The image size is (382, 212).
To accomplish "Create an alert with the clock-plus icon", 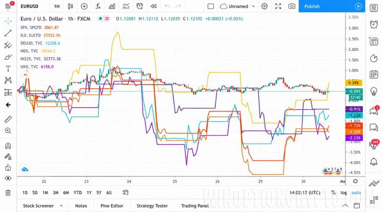I will point(140,6).
